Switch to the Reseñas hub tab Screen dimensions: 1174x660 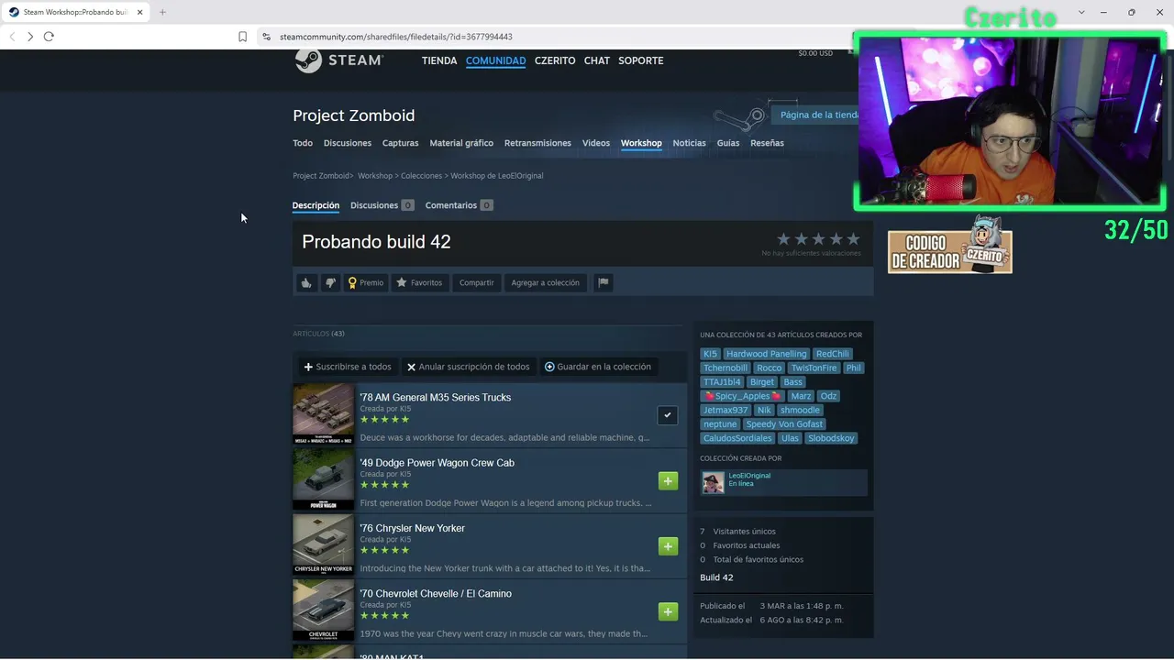tap(767, 143)
